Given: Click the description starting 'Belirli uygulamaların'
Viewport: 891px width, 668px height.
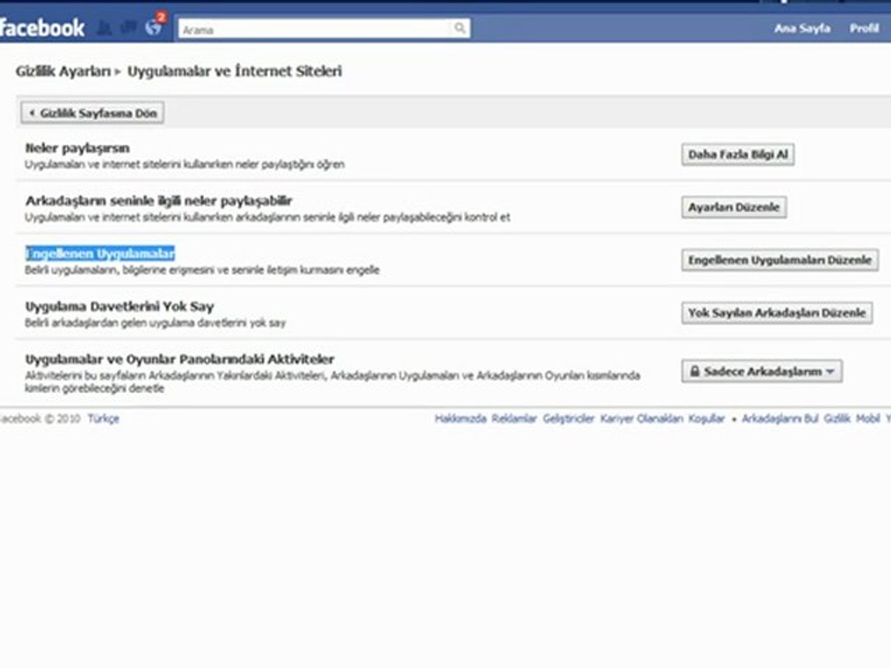Looking at the screenshot, I should pyautogui.click(x=202, y=270).
